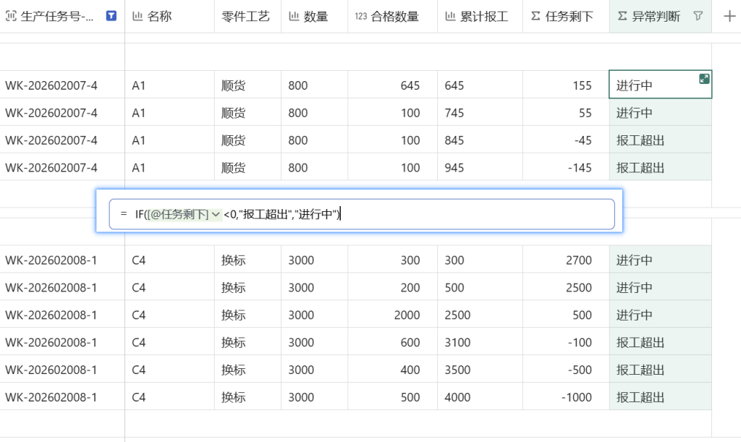Screen dimensions: 741x442
Task: Click the filter funnel icon in 异常判断 header
Action: pyautogui.click(x=698, y=16)
